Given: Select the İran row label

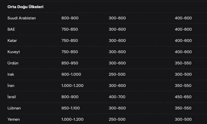Looking at the screenshot, I should (11, 85).
